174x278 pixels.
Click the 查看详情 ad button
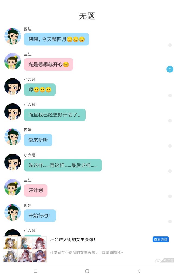point(160,239)
